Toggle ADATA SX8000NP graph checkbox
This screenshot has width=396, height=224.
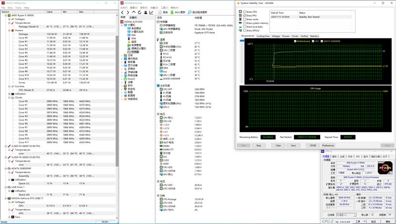322,41
